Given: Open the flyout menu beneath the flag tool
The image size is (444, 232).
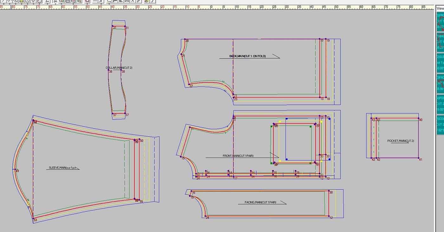Looking at the screenshot, I should pos(115,4).
